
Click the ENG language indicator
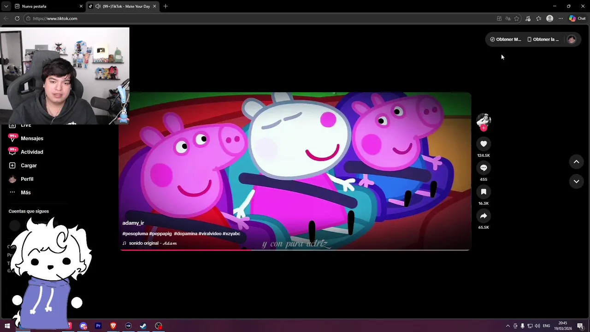[x=546, y=326]
